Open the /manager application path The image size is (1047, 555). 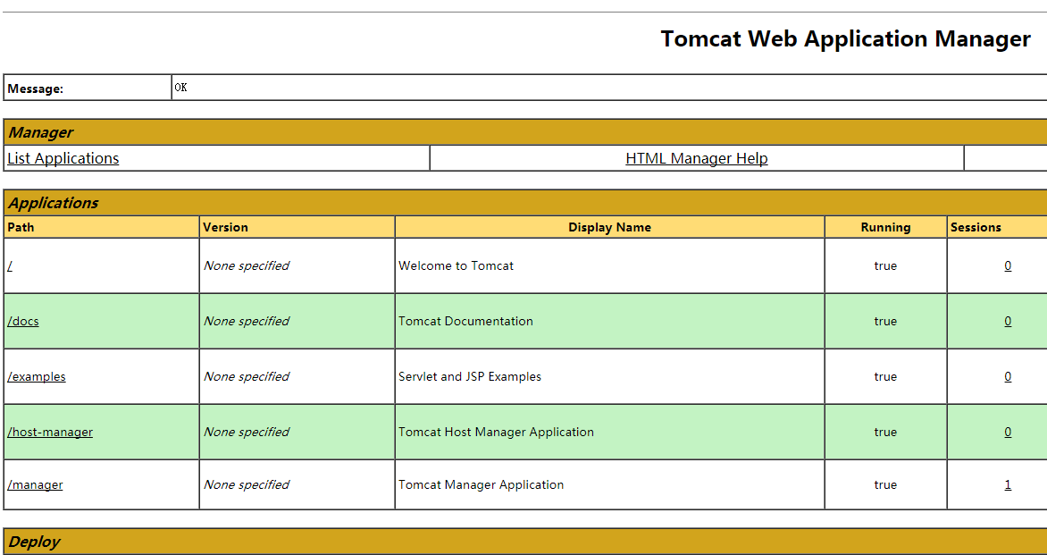coord(35,485)
